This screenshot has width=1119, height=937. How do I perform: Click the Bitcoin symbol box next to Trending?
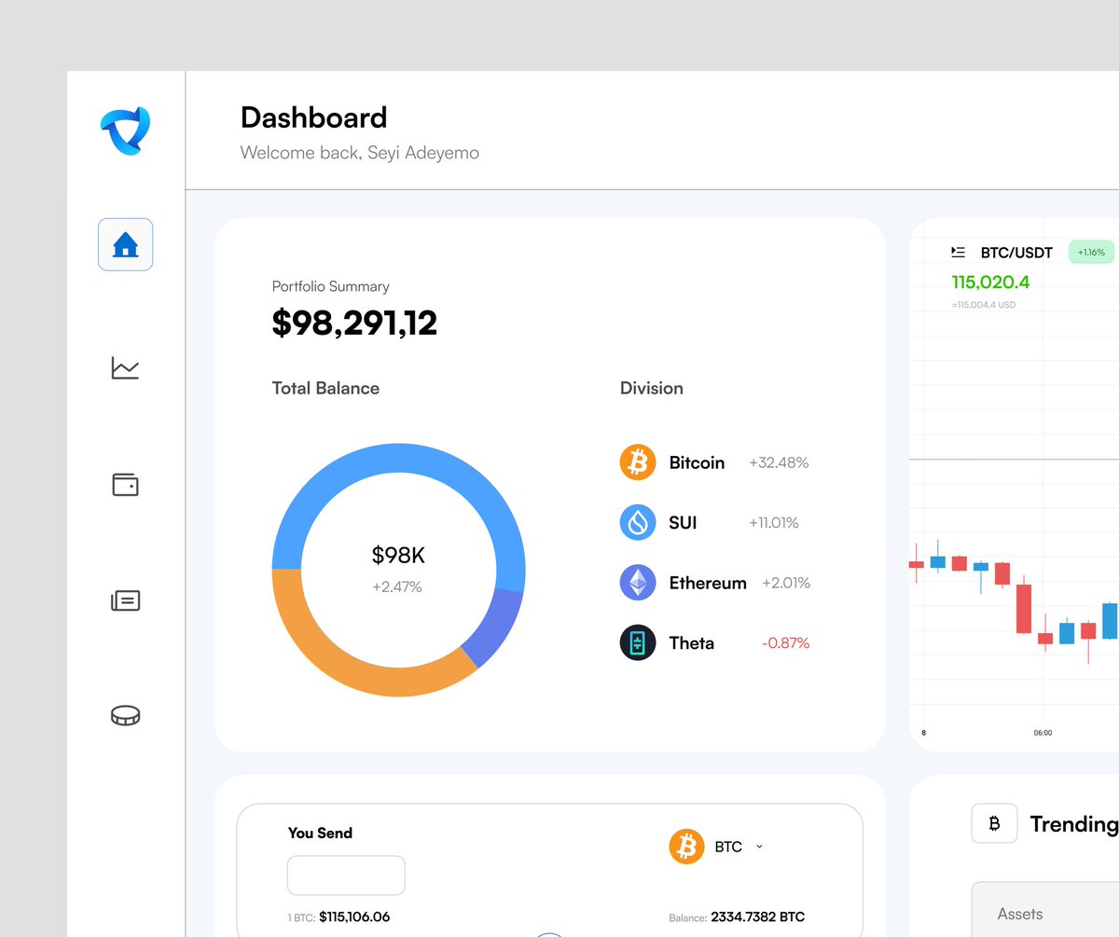pyautogui.click(x=994, y=823)
